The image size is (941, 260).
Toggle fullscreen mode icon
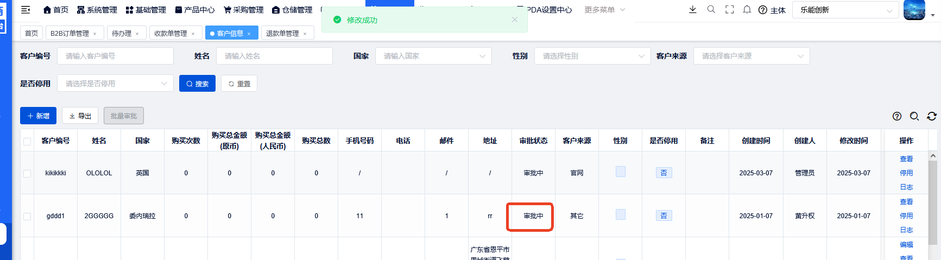coord(729,10)
